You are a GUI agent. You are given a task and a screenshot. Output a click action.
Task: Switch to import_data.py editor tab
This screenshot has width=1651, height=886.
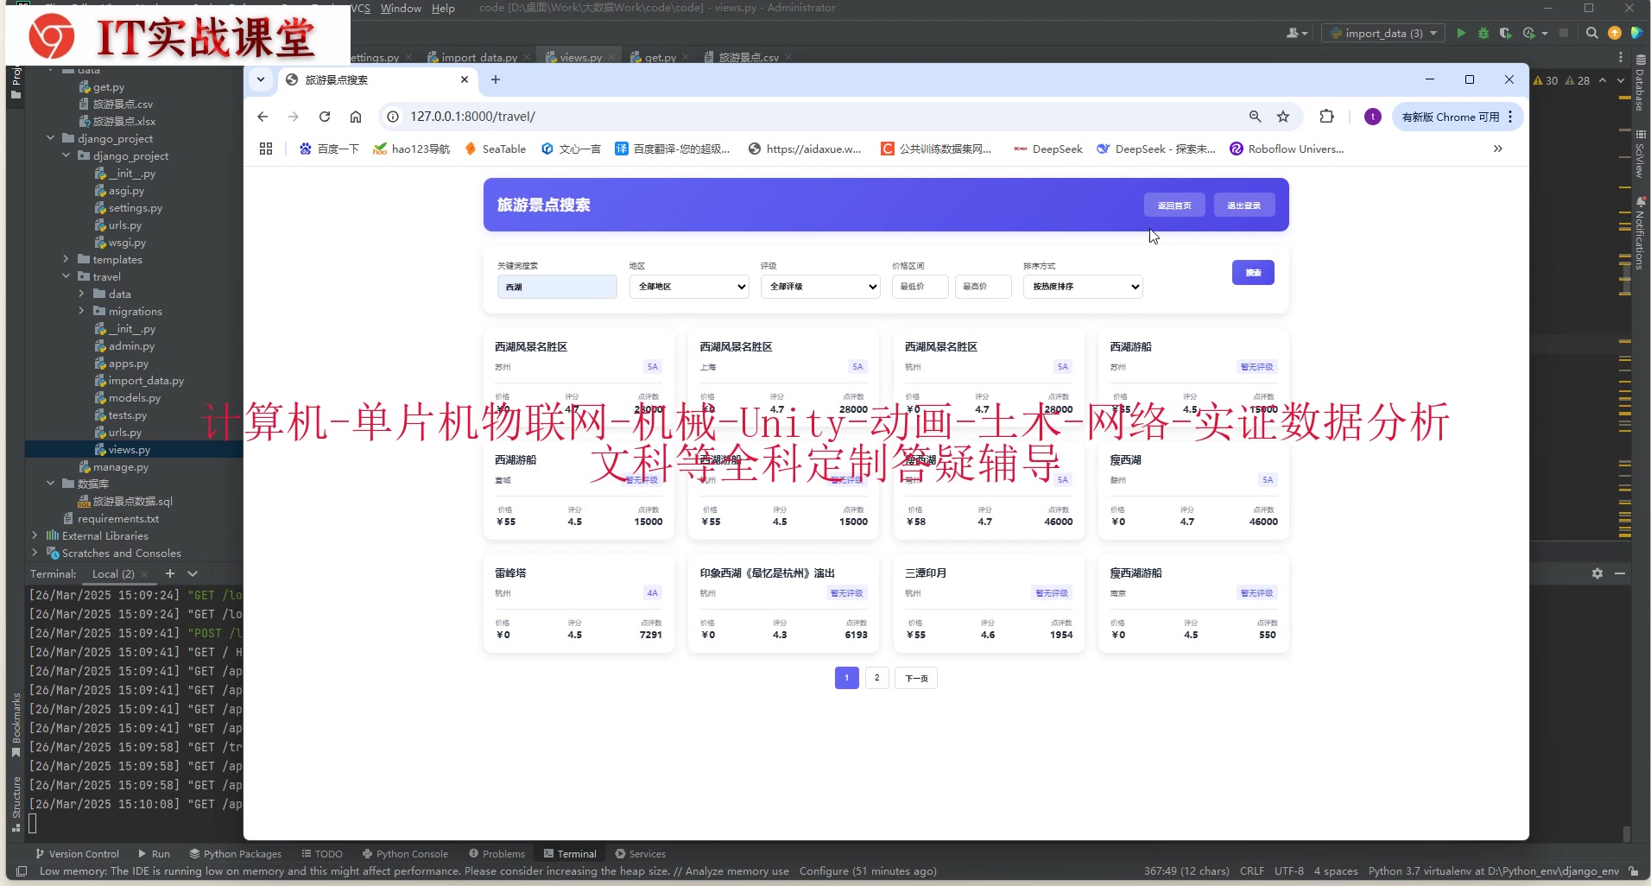click(x=479, y=57)
